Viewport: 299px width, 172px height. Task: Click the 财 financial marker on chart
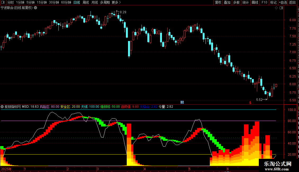click(182, 102)
